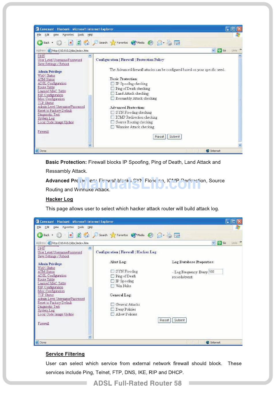Print the page from the Protection Policy window
Screen dimensions: 274x398
[169, 43]
